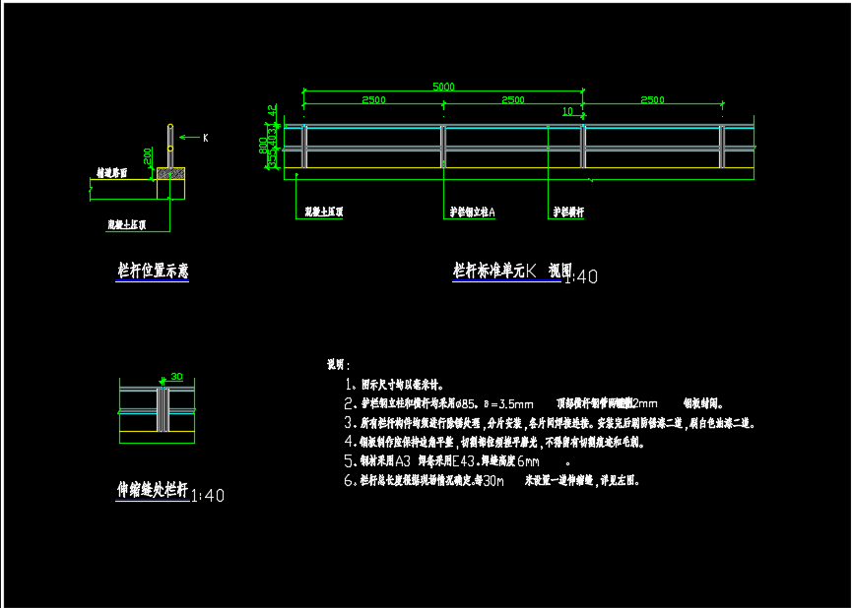The width and height of the screenshot is (853, 608).
Task: Select the 42 top dimension label
Action: point(272,110)
